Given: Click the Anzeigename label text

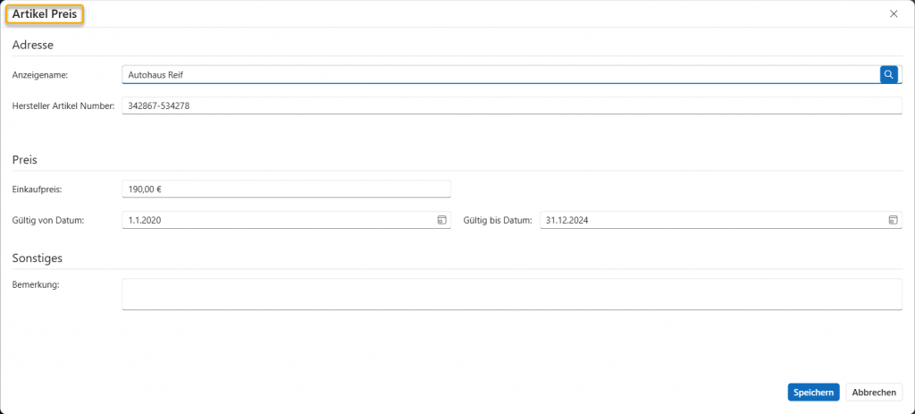Looking at the screenshot, I should tap(40, 75).
